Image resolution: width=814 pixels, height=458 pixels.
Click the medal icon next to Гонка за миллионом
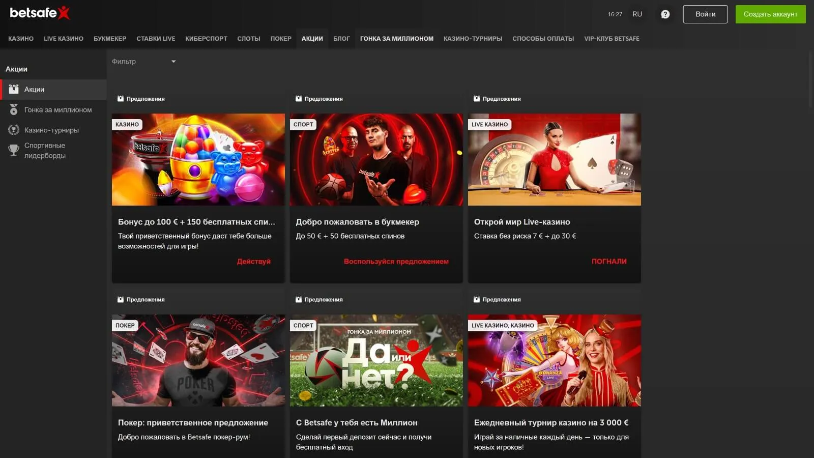coord(14,109)
